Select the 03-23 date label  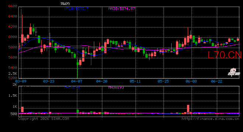click(49, 81)
